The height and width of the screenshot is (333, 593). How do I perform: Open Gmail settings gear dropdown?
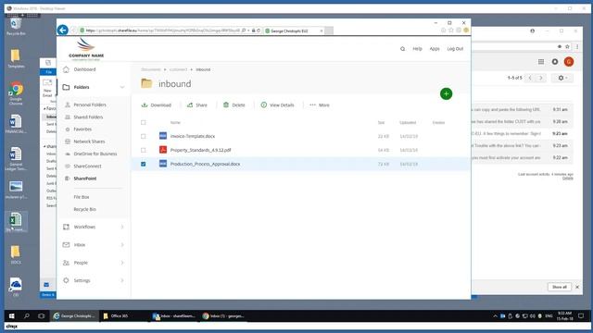coord(562,78)
